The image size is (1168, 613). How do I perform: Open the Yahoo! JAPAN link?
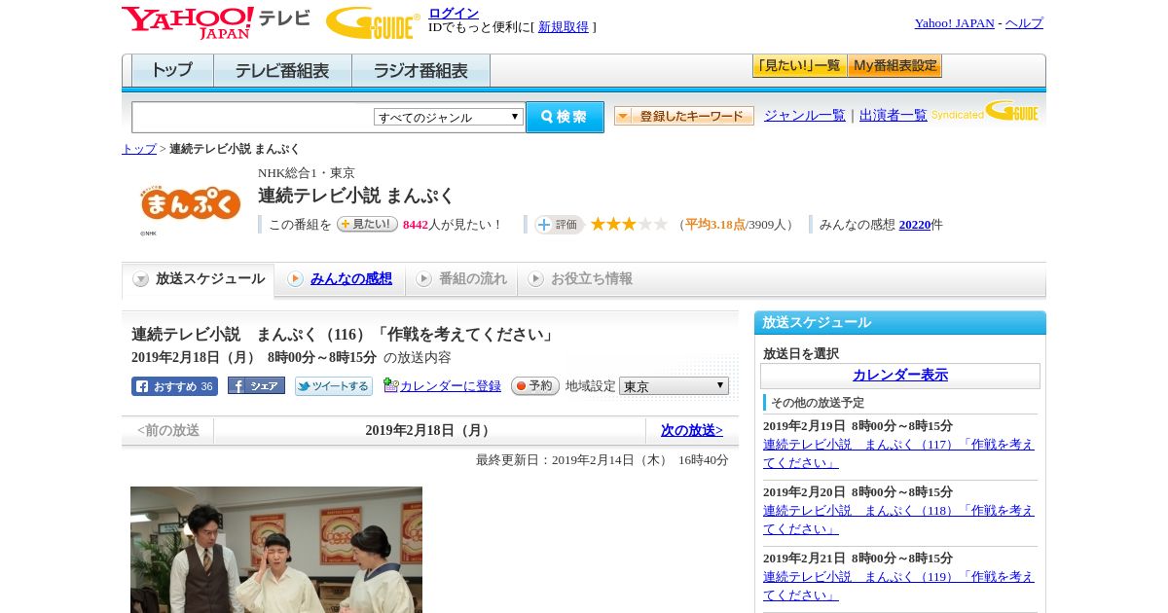[x=954, y=23]
